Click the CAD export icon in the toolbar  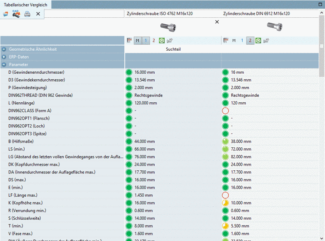click(16, 14)
